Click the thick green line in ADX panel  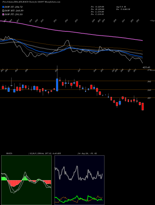coord(78,199)
